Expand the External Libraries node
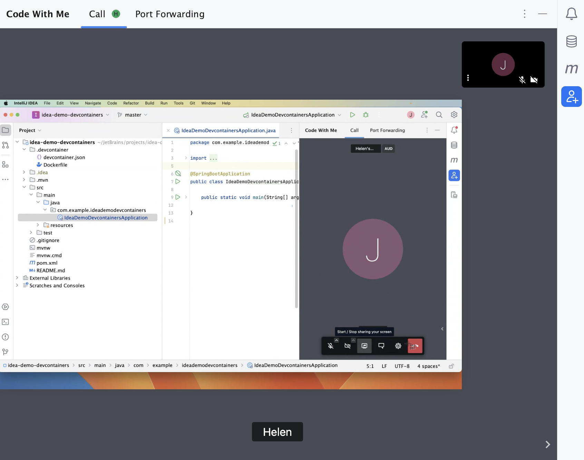The width and height of the screenshot is (584, 460). [17, 278]
